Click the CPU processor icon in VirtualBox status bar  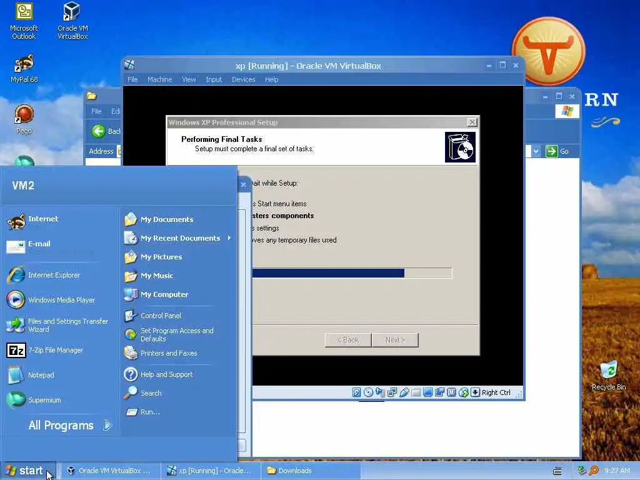point(451,392)
